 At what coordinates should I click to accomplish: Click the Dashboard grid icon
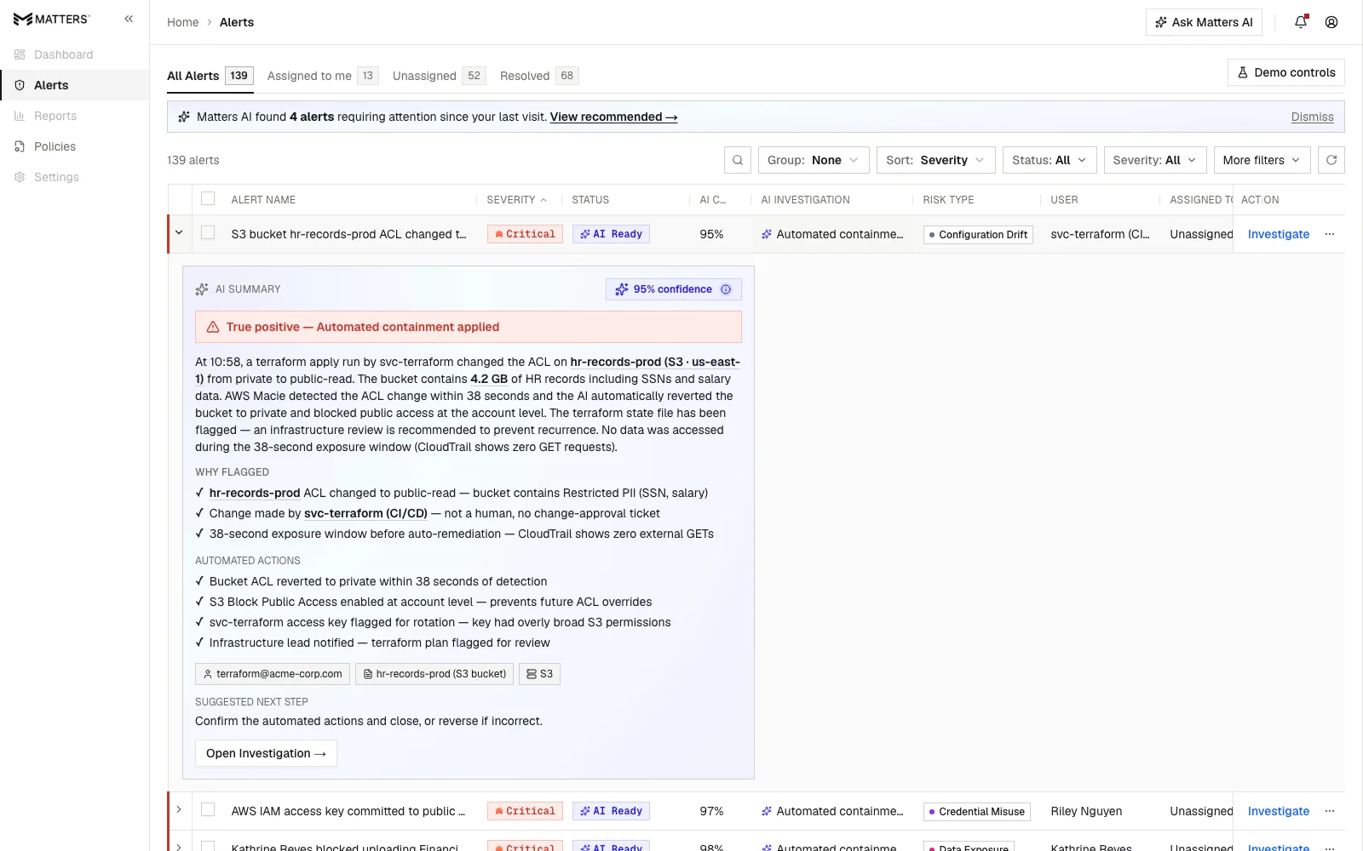click(20, 54)
